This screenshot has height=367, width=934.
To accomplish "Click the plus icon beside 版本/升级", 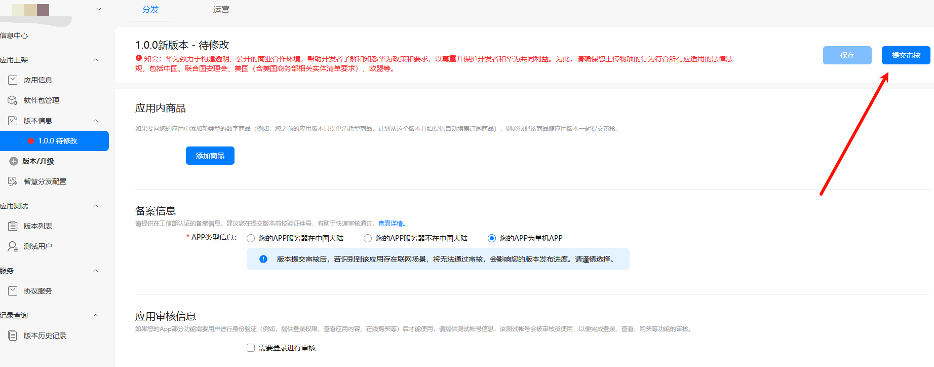I will [x=14, y=161].
